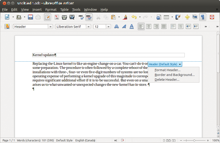220x143 pixels.
Task: Toggle Edit File mode button
Action: pos(47,17)
